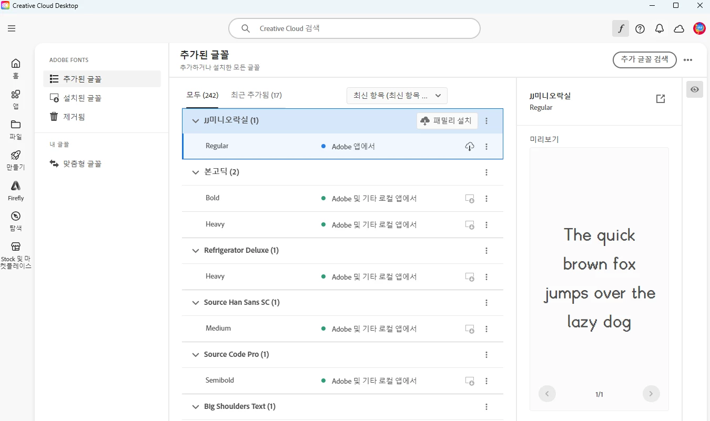Collapse the Big Shoulders Text family
The image size is (710, 421).
196,407
